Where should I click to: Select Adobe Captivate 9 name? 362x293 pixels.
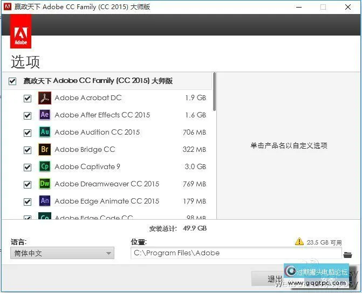click(87, 166)
